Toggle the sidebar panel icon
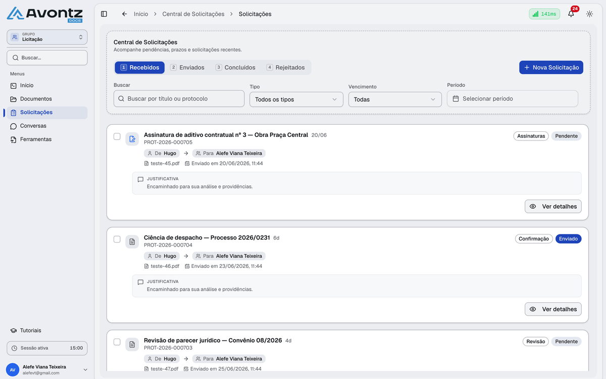Image resolution: width=606 pixels, height=379 pixels. [104, 14]
